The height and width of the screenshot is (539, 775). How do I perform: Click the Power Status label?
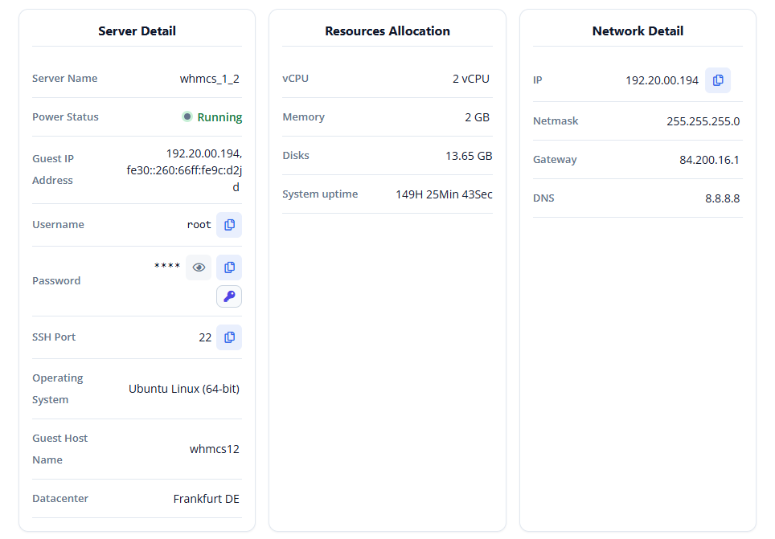[65, 117]
